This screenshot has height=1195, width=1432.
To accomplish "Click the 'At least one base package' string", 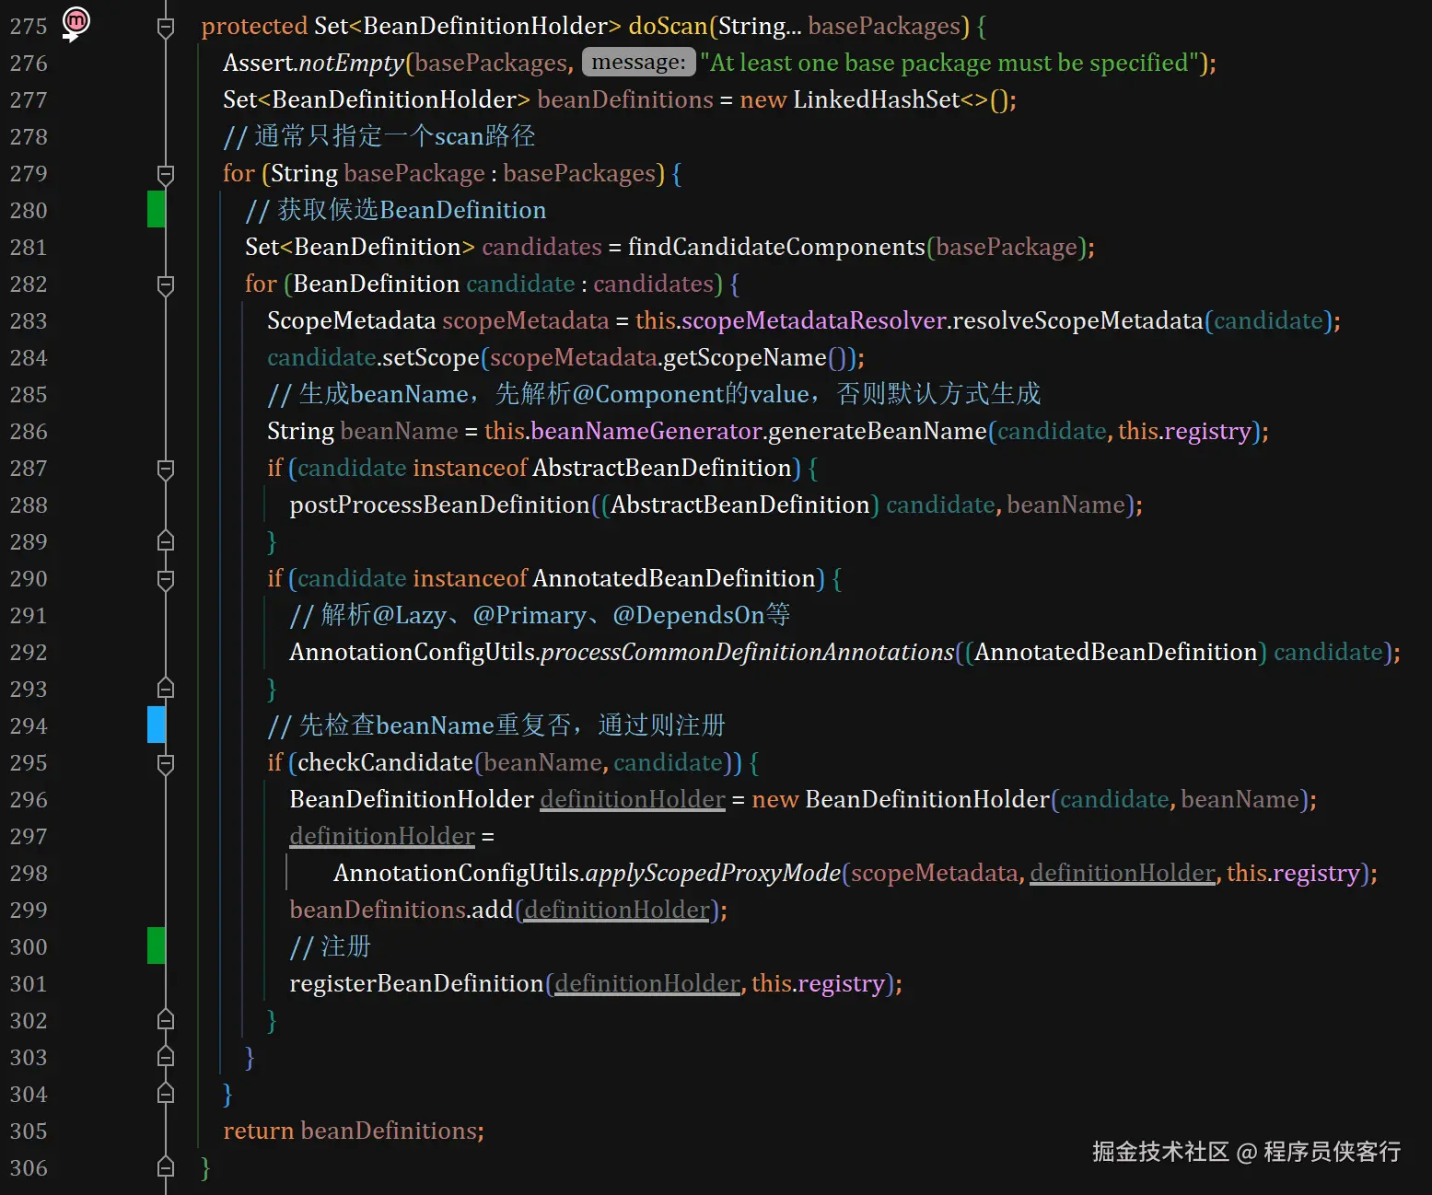I will [949, 63].
